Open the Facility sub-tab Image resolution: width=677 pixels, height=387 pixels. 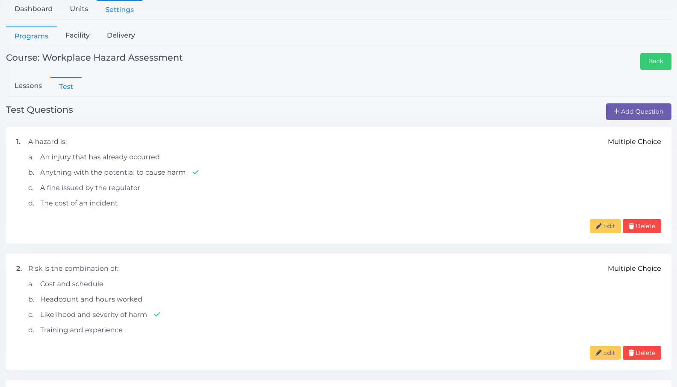[x=77, y=35]
